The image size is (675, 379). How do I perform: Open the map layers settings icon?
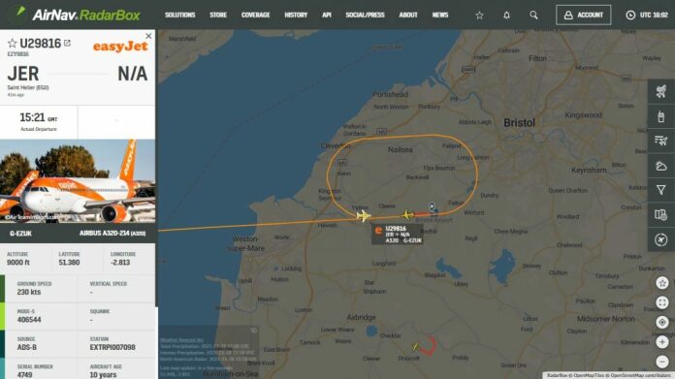tap(661, 214)
